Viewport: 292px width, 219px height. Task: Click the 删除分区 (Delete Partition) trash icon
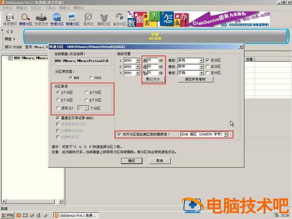[x=104, y=18]
